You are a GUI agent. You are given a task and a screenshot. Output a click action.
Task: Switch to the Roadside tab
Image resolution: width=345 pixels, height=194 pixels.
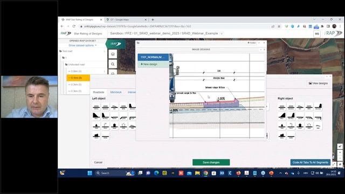click(x=99, y=92)
